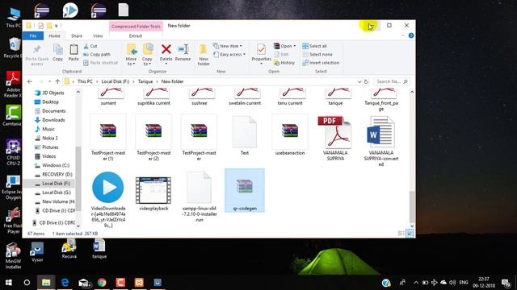Switch to large icons view button
The image size is (517, 290).
410,234
